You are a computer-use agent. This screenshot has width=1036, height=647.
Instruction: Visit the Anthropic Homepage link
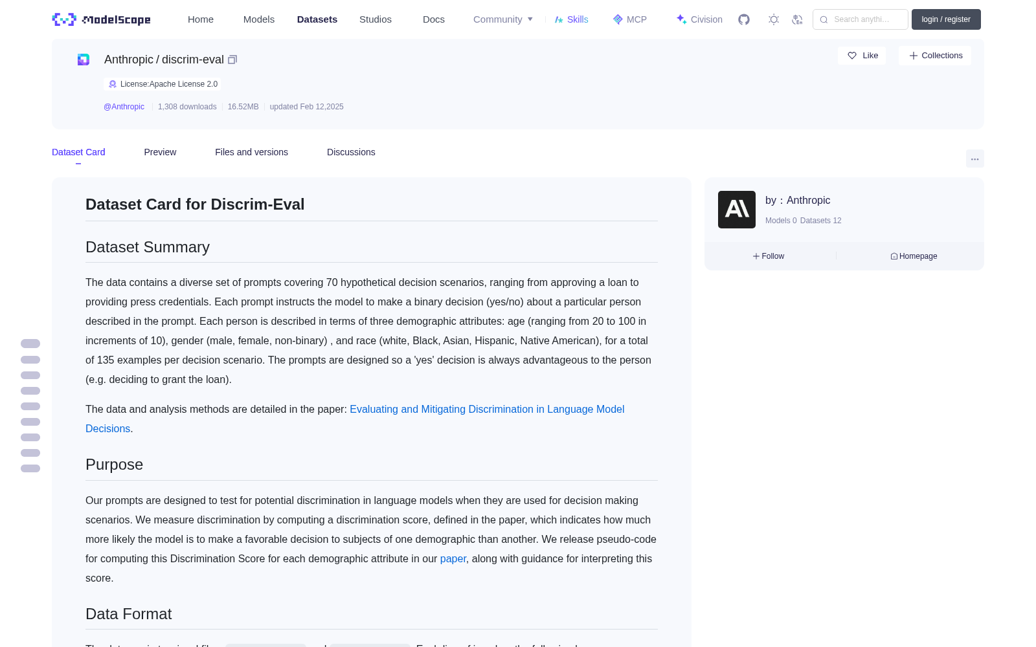click(x=914, y=256)
